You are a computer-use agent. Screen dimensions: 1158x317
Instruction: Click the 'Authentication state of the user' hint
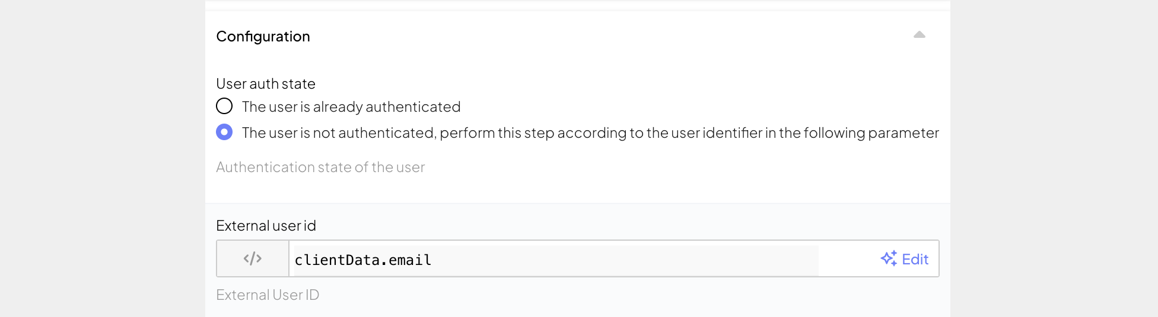pos(320,167)
